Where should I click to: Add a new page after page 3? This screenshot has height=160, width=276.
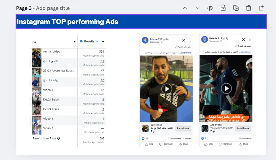(261, 8)
